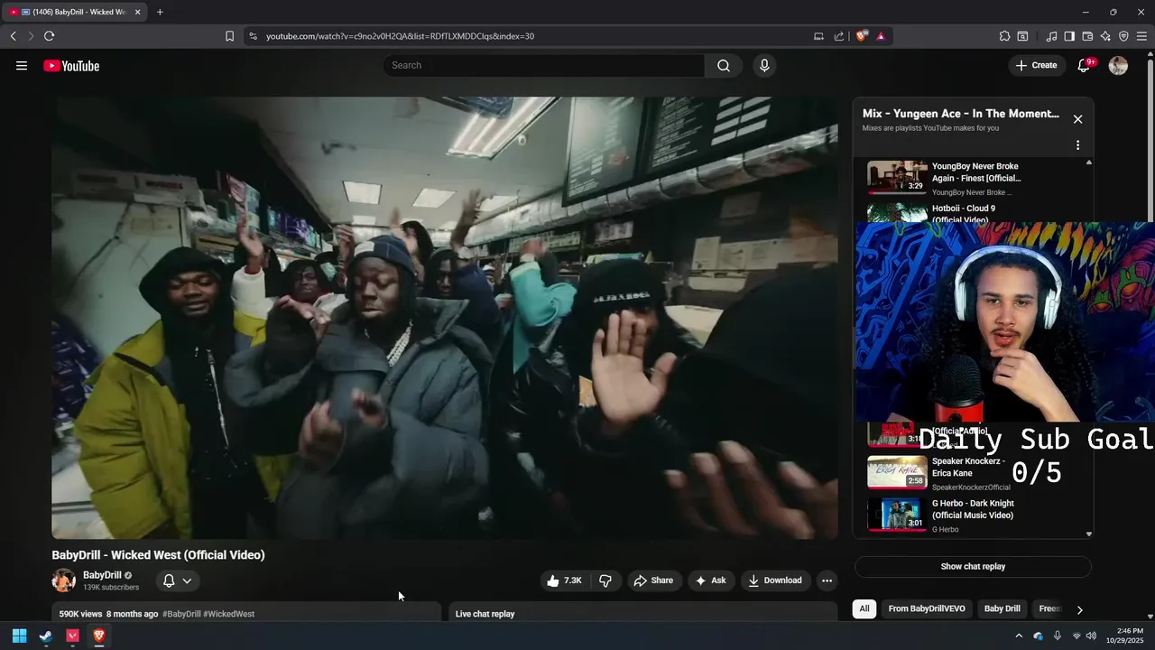Open the BabyDrill channel name link
Viewport: 1155px width, 650px height.
102,575
